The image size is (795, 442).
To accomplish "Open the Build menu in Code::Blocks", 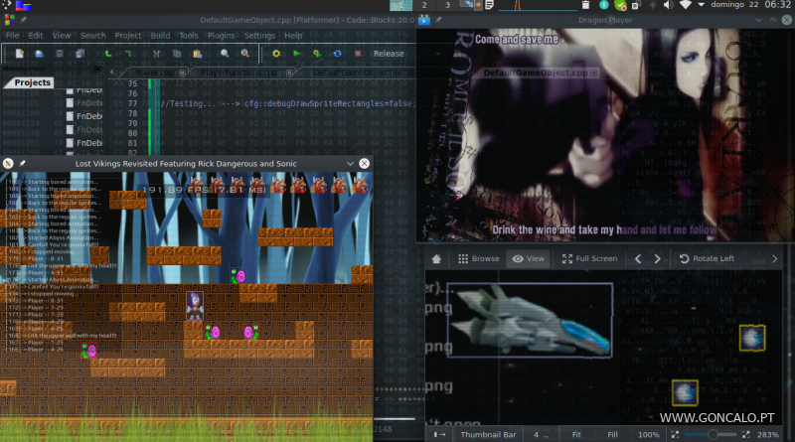I will tap(159, 35).
